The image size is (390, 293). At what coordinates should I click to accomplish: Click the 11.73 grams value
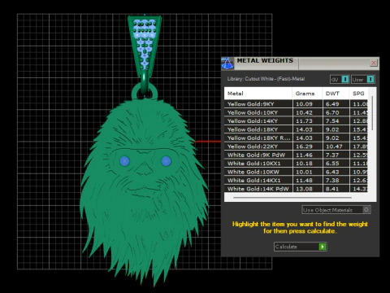[x=304, y=121]
